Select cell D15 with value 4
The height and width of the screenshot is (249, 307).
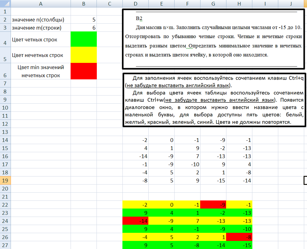point(136,148)
